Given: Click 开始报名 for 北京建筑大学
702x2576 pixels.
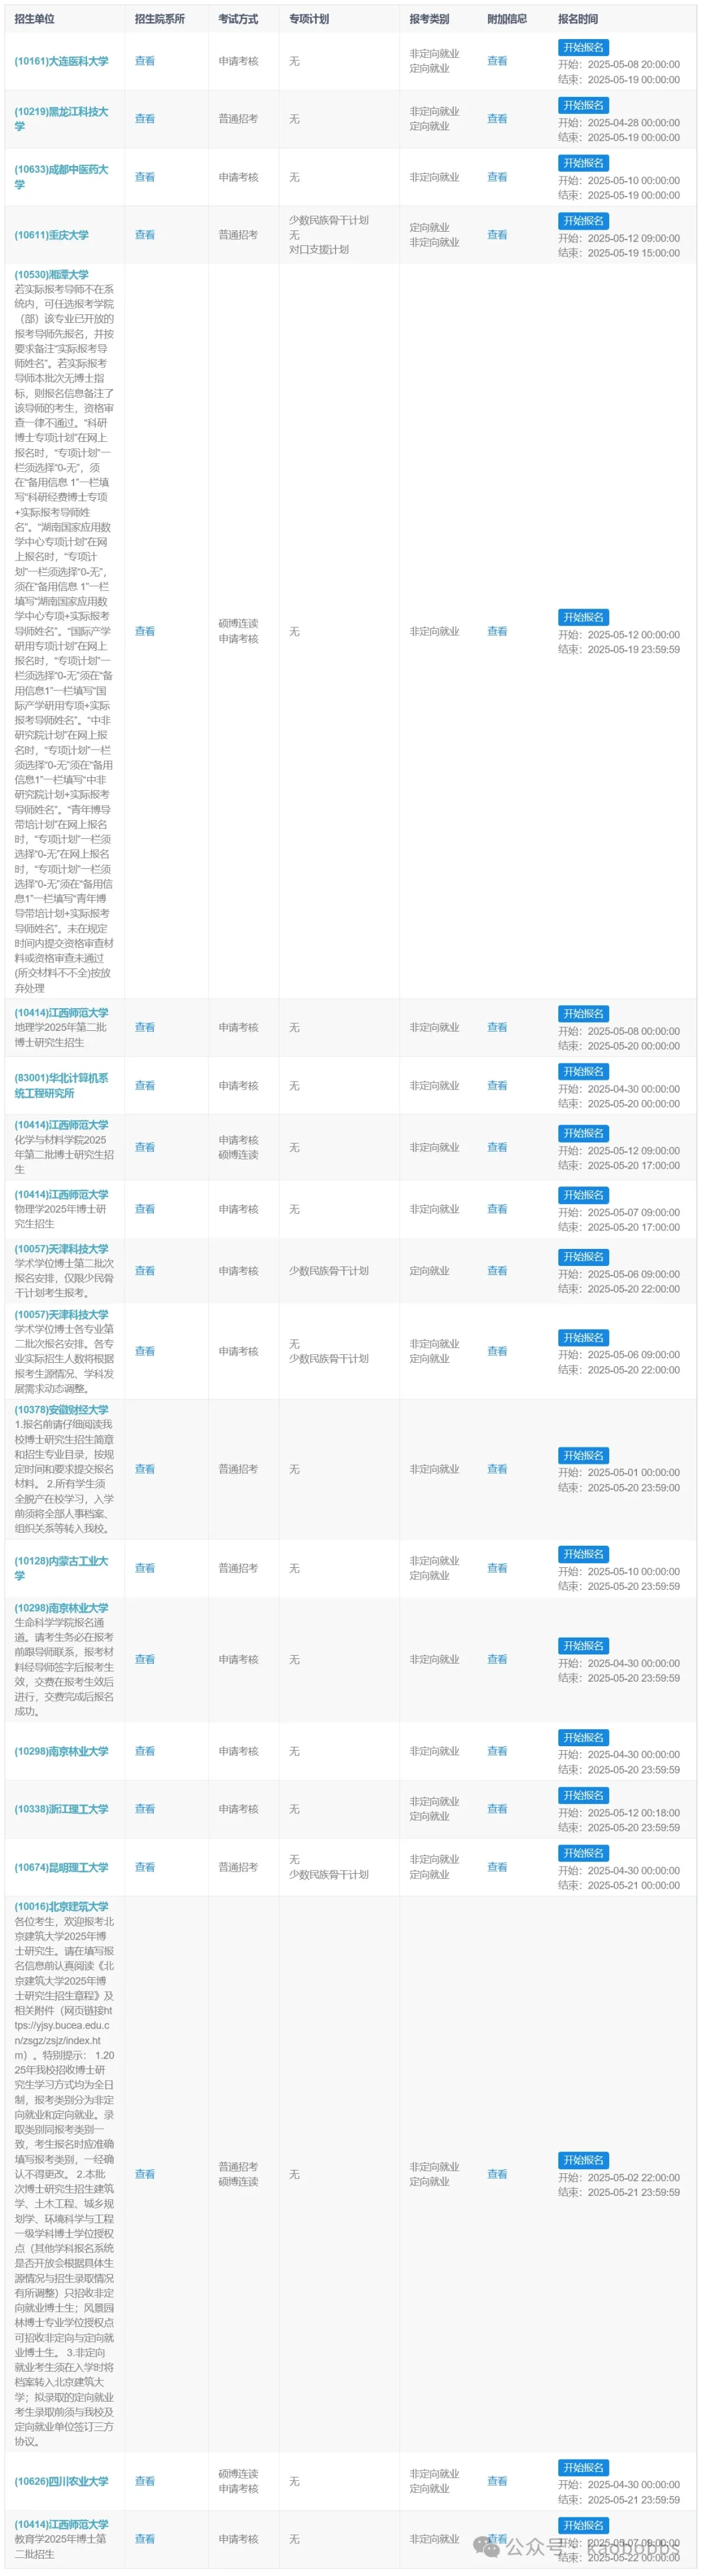Looking at the screenshot, I should pyautogui.click(x=583, y=2160).
